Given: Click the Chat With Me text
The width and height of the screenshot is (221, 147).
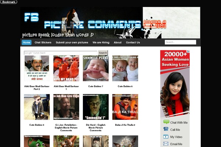Looking at the screenshot, I should pos(179,123).
